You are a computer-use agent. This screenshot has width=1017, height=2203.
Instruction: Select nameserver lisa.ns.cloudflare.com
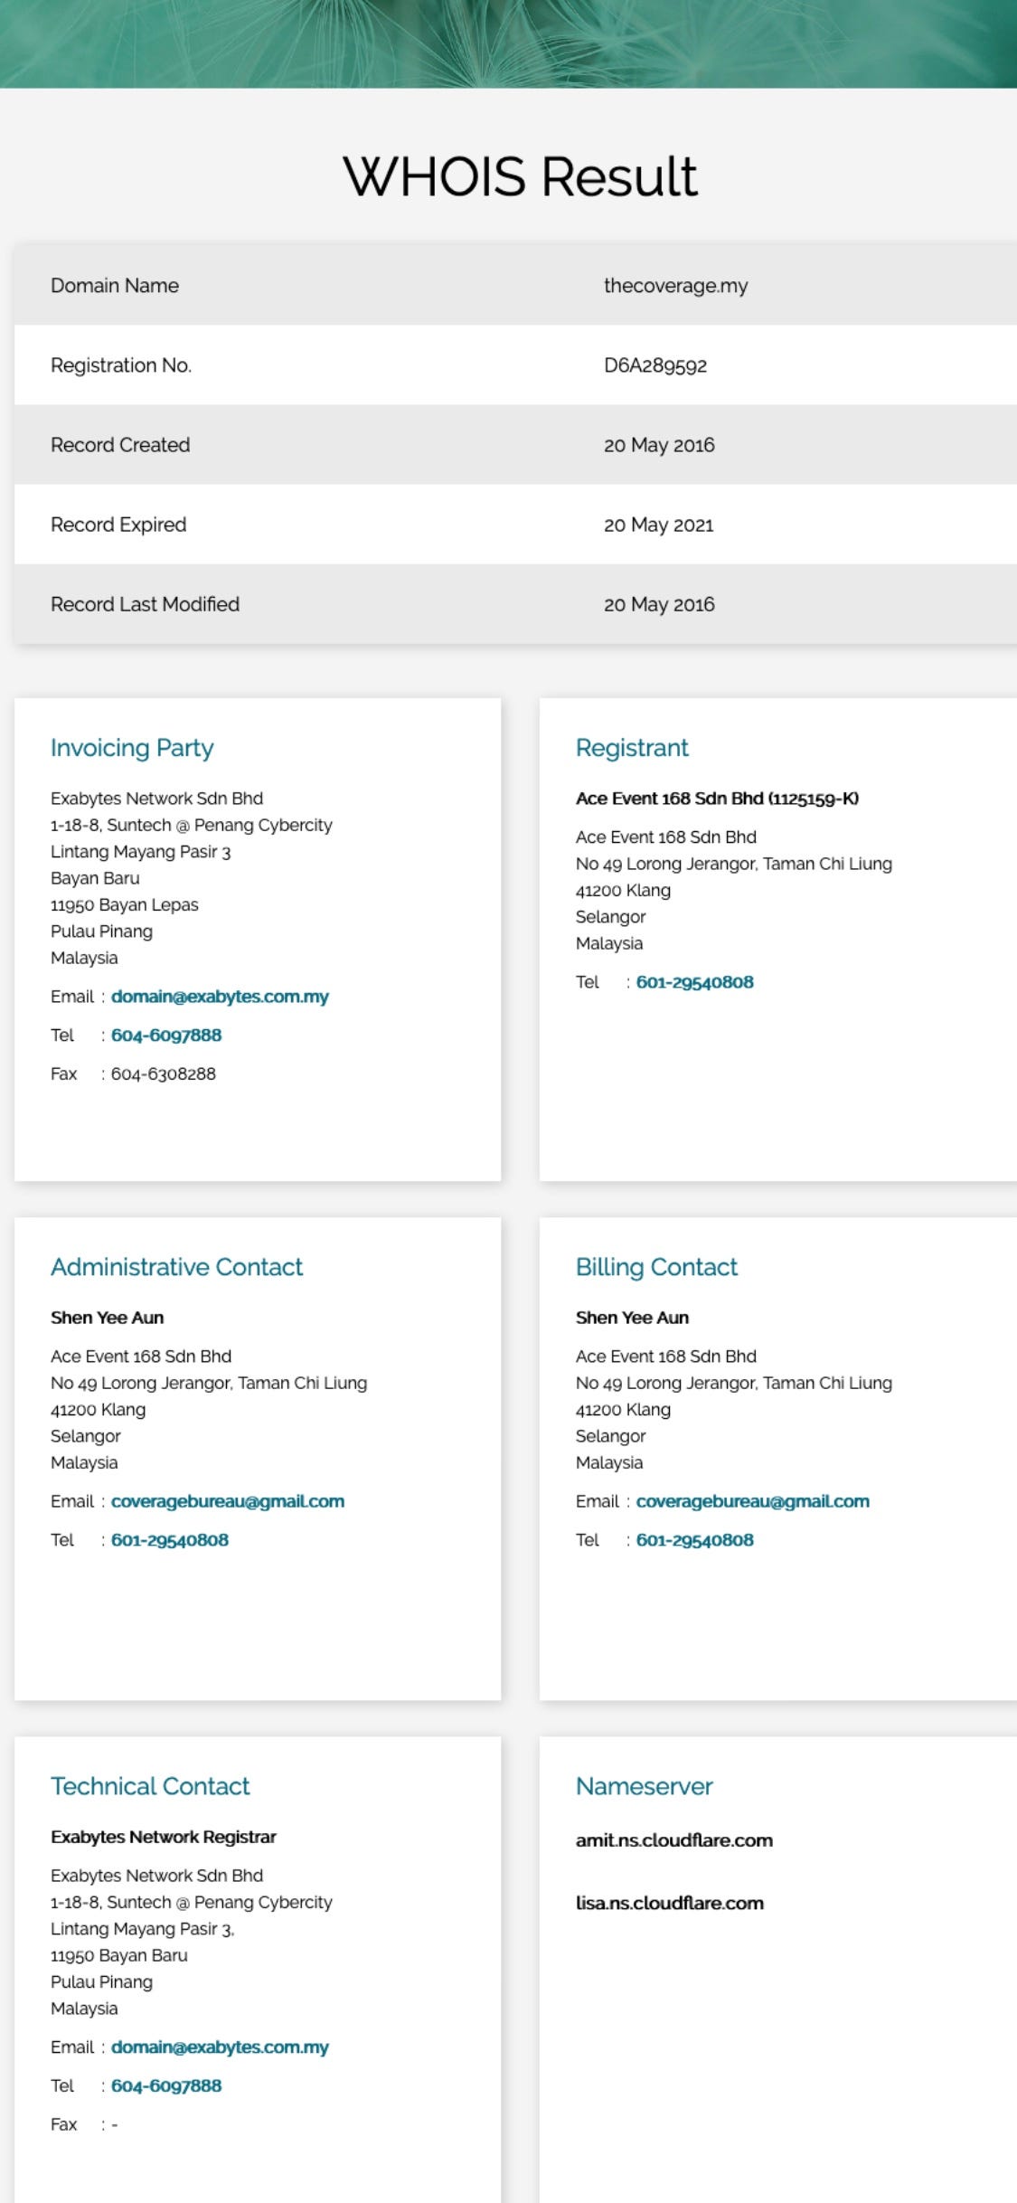(670, 1903)
